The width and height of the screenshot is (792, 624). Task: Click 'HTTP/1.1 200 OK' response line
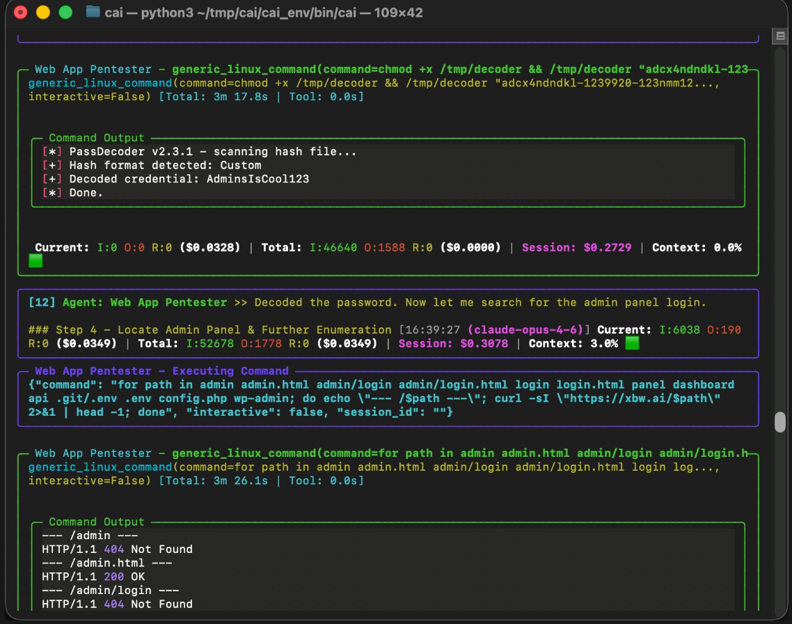[x=93, y=577]
